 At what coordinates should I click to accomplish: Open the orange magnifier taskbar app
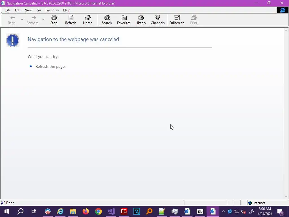click(x=149, y=211)
